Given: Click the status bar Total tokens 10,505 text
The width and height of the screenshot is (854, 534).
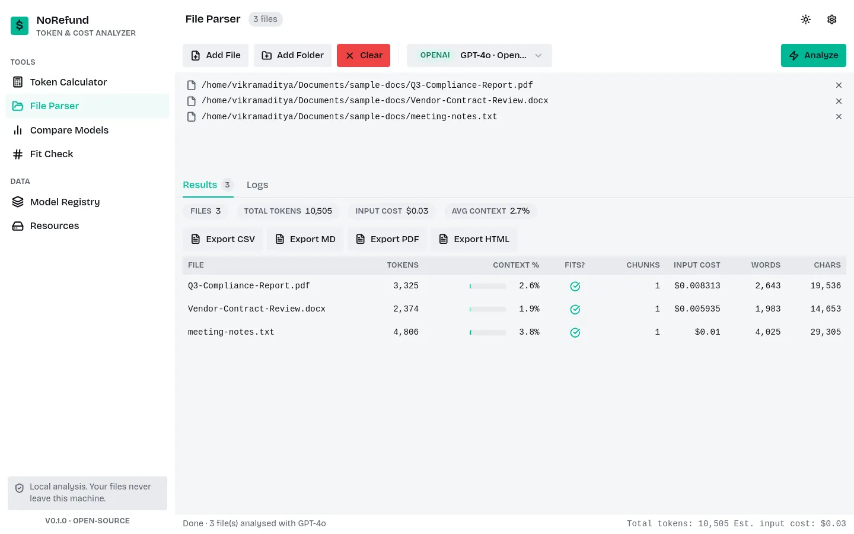Looking at the screenshot, I should 678,523.
